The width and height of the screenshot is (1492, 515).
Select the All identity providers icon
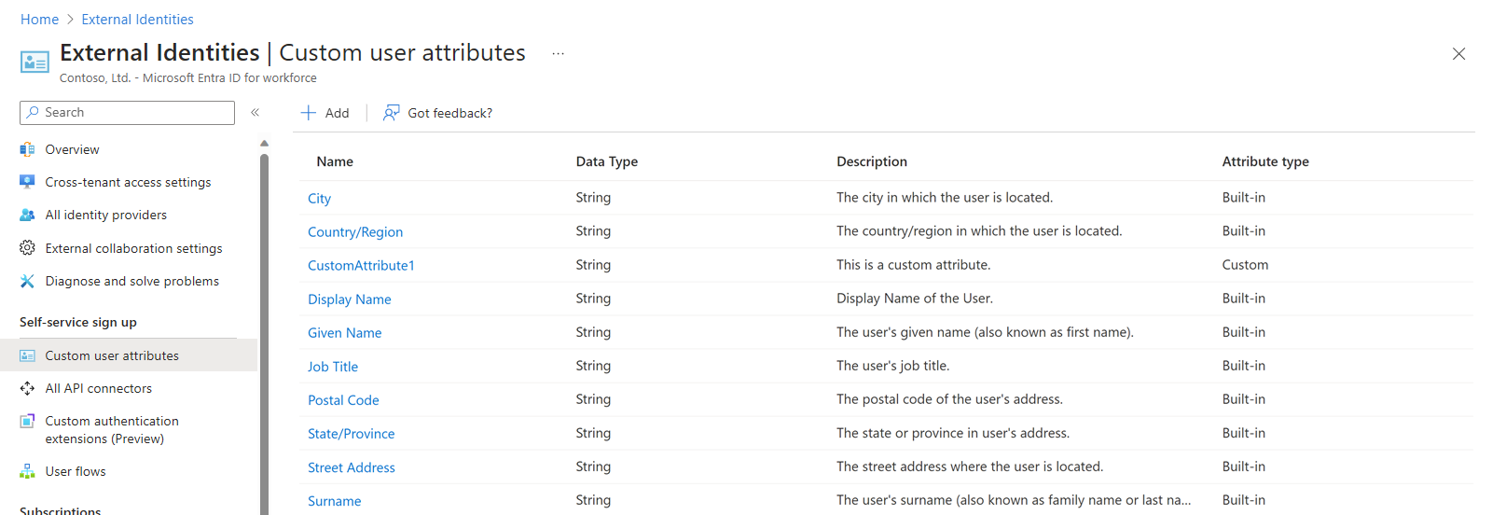click(27, 215)
